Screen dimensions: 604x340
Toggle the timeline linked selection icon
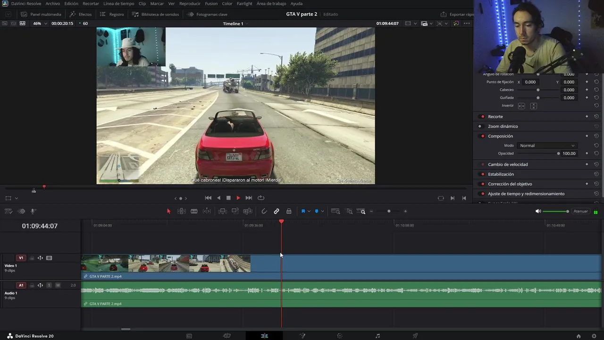point(277,211)
